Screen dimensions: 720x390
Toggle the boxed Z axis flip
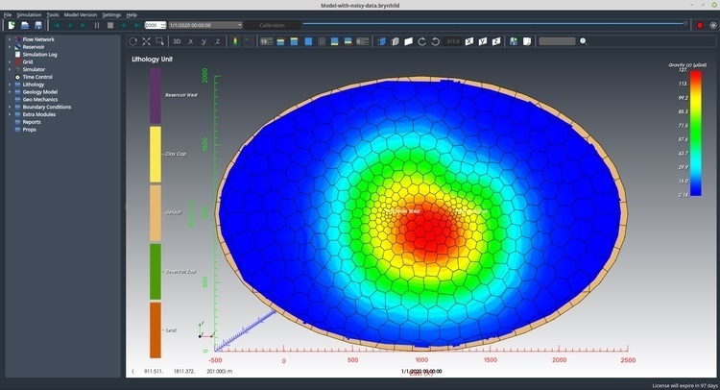tap(494, 41)
